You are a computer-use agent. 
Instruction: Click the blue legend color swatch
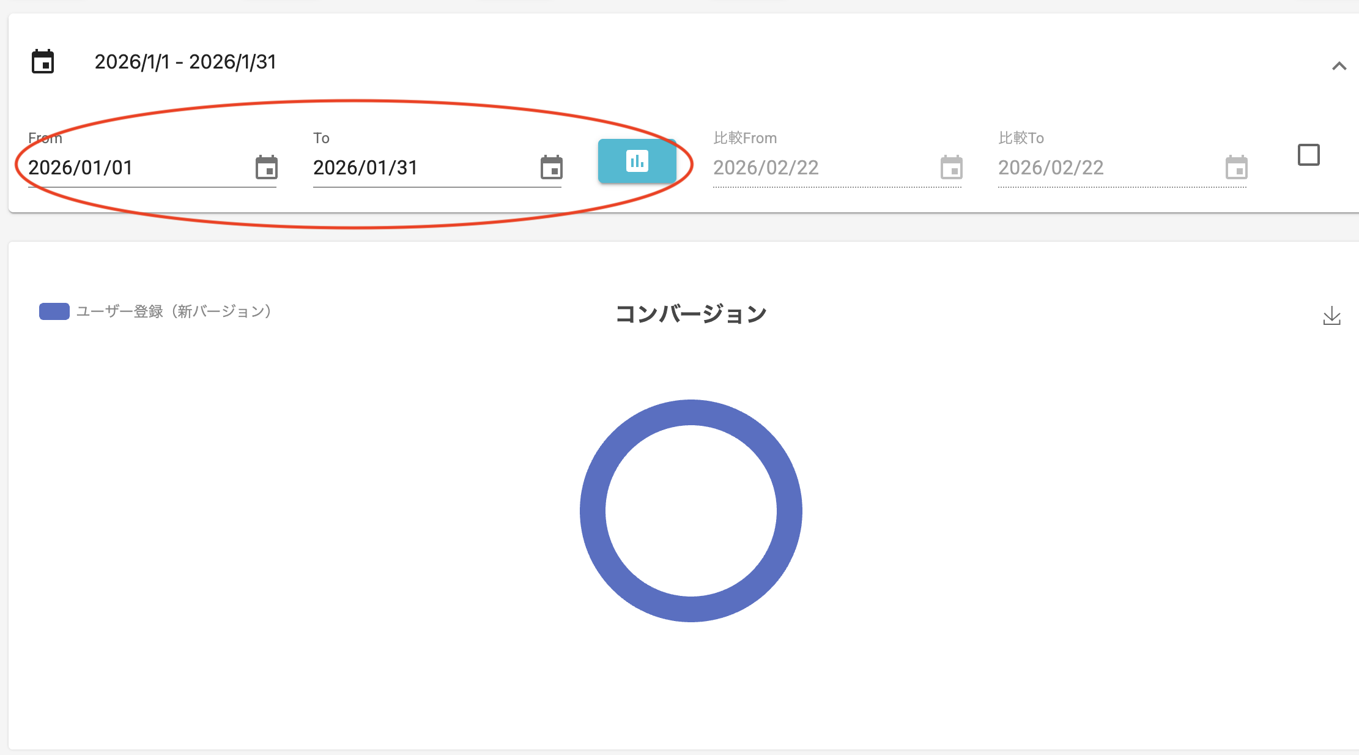[54, 311]
